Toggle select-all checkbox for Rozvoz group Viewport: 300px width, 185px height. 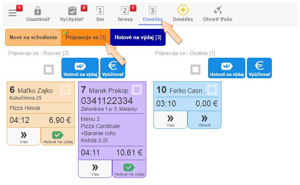coord(49,70)
